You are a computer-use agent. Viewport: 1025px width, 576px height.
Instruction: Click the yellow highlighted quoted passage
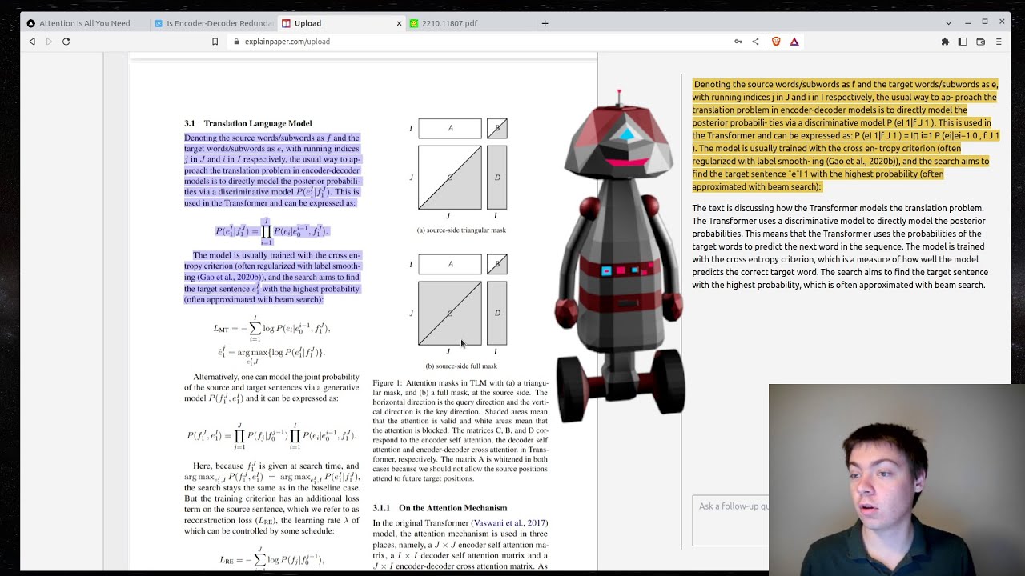click(x=845, y=135)
